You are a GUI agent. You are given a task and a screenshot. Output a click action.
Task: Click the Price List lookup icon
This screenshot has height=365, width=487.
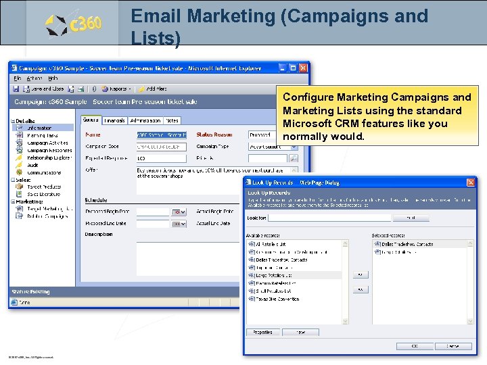pos(294,158)
